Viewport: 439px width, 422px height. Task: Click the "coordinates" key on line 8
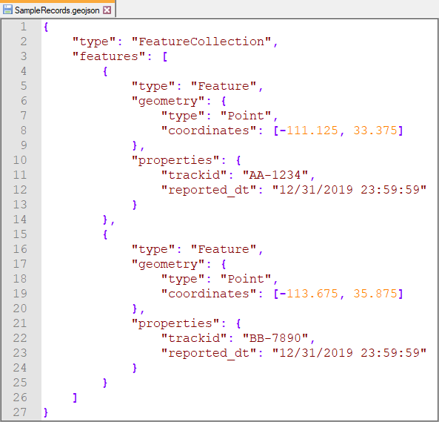pos(209,131)
